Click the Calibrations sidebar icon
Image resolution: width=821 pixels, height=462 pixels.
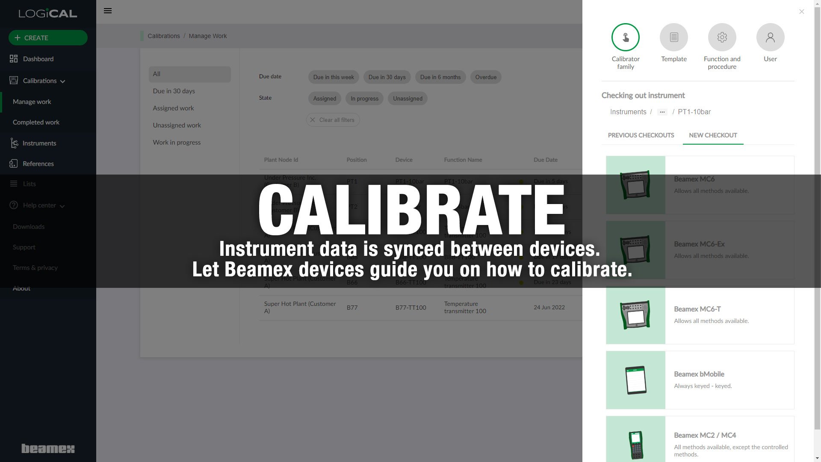click(14, 80)
